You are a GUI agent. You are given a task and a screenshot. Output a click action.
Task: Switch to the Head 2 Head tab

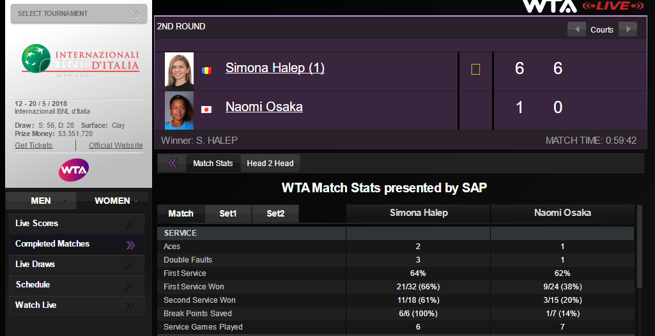click(x=270, y=164)
